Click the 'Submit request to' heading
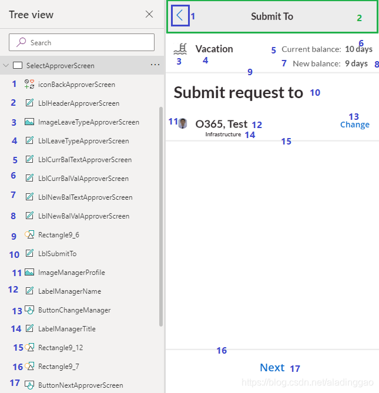 (x=238, y=92)
